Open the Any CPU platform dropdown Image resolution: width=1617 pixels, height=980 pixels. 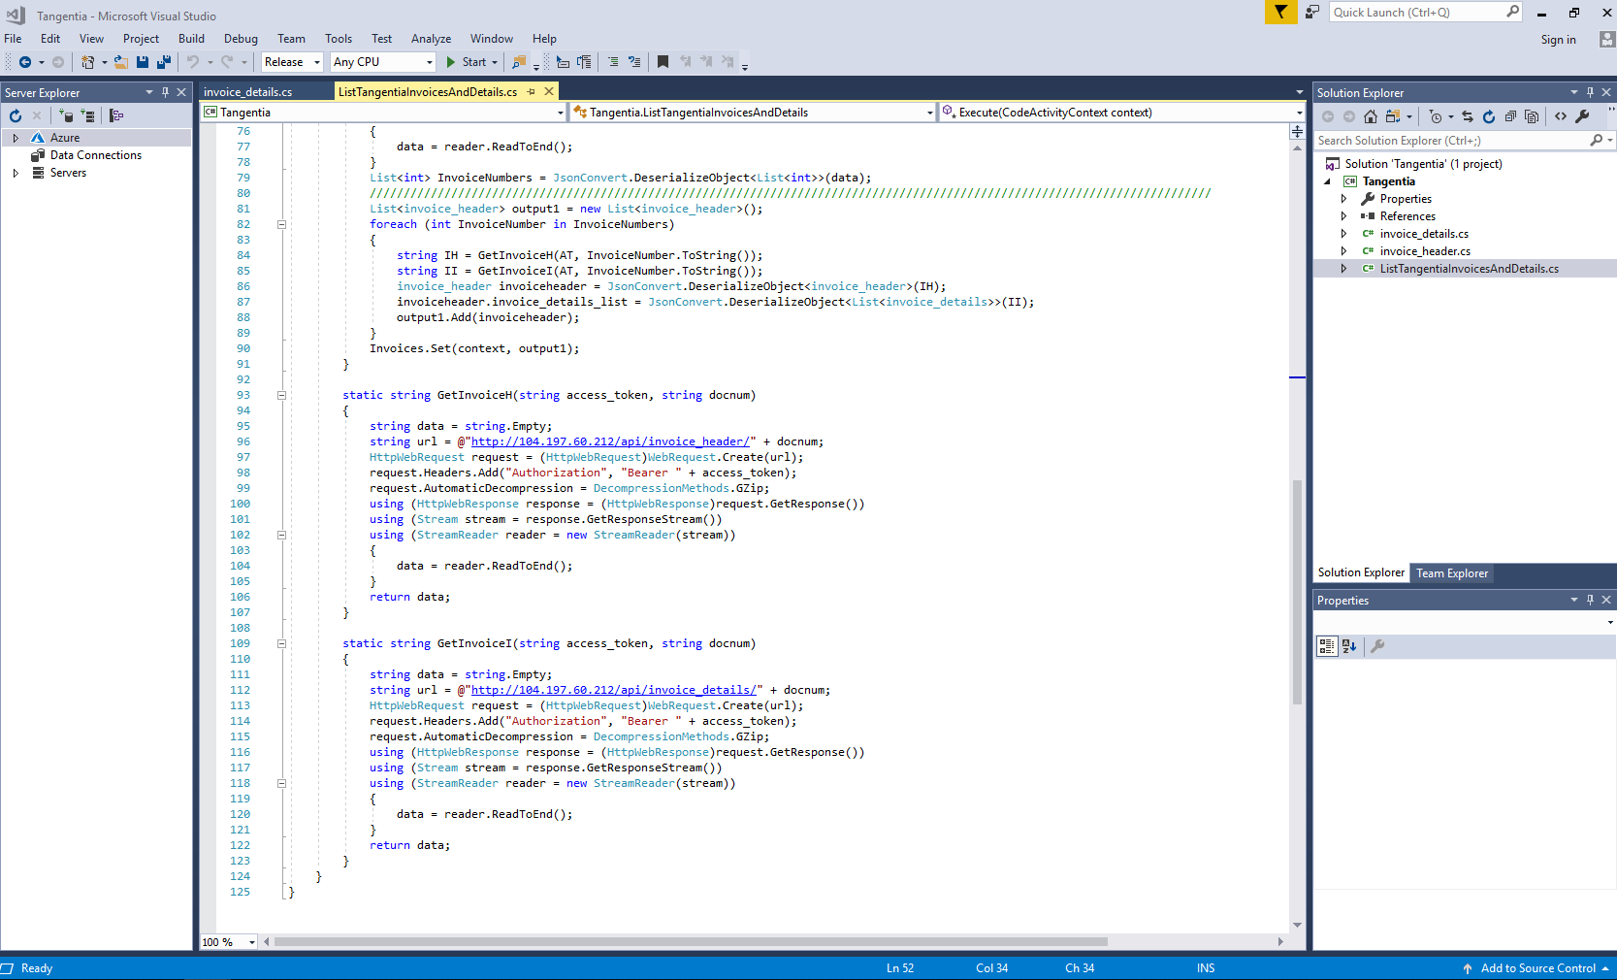pyautogui.click(x=382, y=62)
